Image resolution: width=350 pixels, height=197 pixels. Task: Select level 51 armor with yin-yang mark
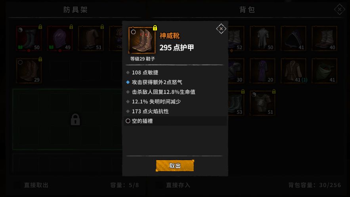[262, 103]
